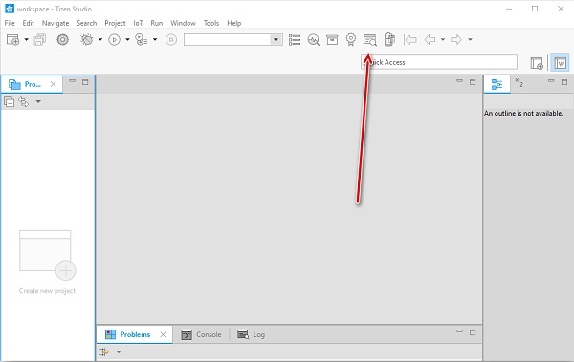The height and width of the screenshot is (362, 574).
Task: Select the Outline view tab
Action: pos(497,84)
